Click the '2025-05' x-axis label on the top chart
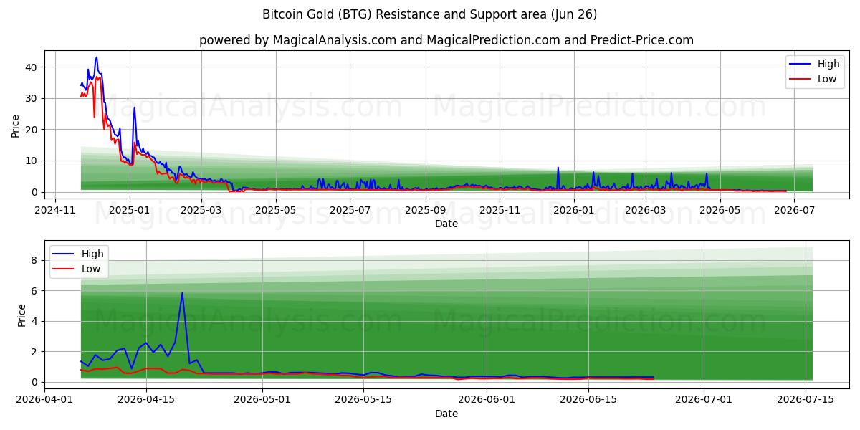Image resolution: width=860 pixels, height=430 pixels. 275,210
